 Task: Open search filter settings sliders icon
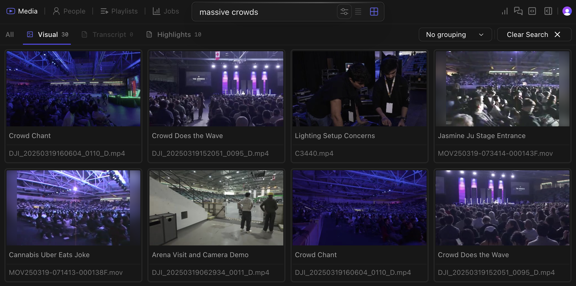344,12
